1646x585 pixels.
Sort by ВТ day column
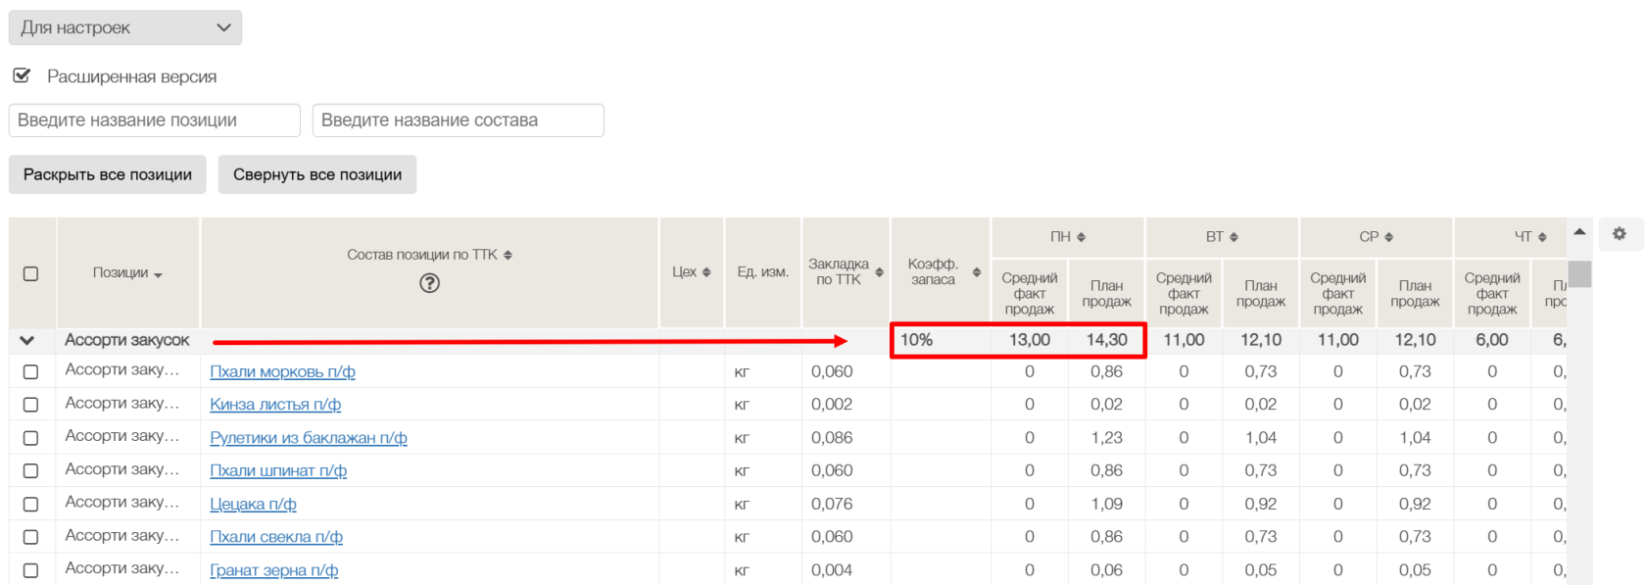coord(1234,237)
